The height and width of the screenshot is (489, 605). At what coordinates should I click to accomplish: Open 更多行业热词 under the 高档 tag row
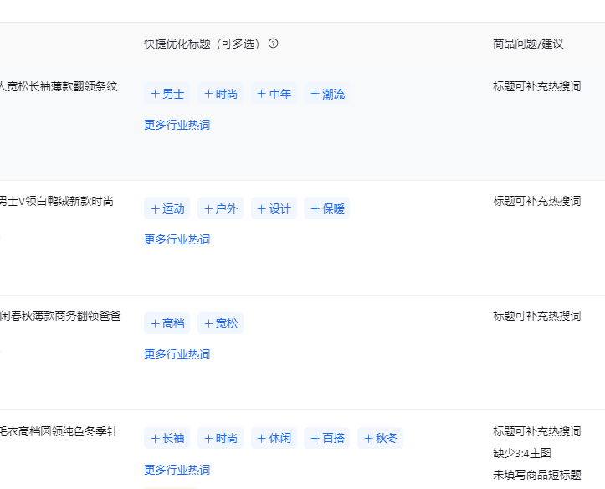pos(177,354)
